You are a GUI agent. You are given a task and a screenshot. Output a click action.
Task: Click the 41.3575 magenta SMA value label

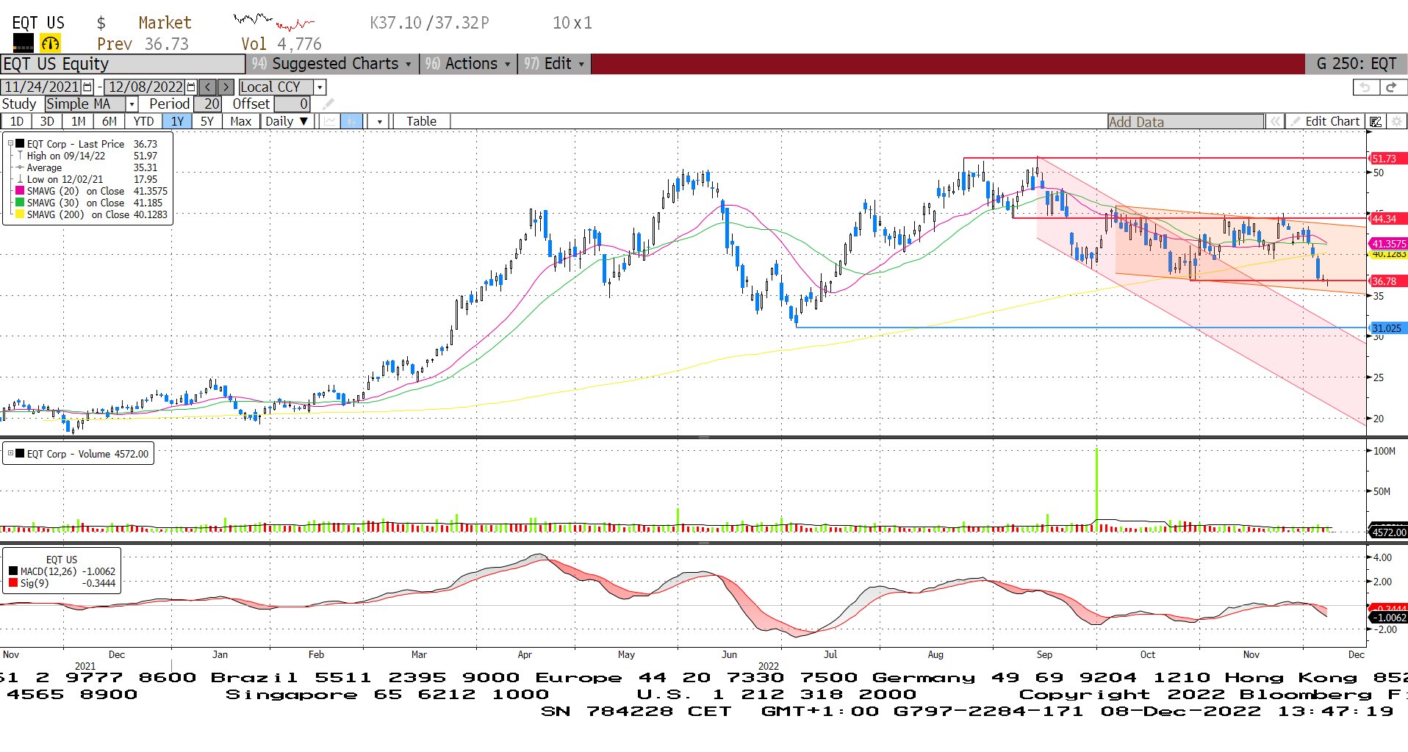coord(1388,244)
